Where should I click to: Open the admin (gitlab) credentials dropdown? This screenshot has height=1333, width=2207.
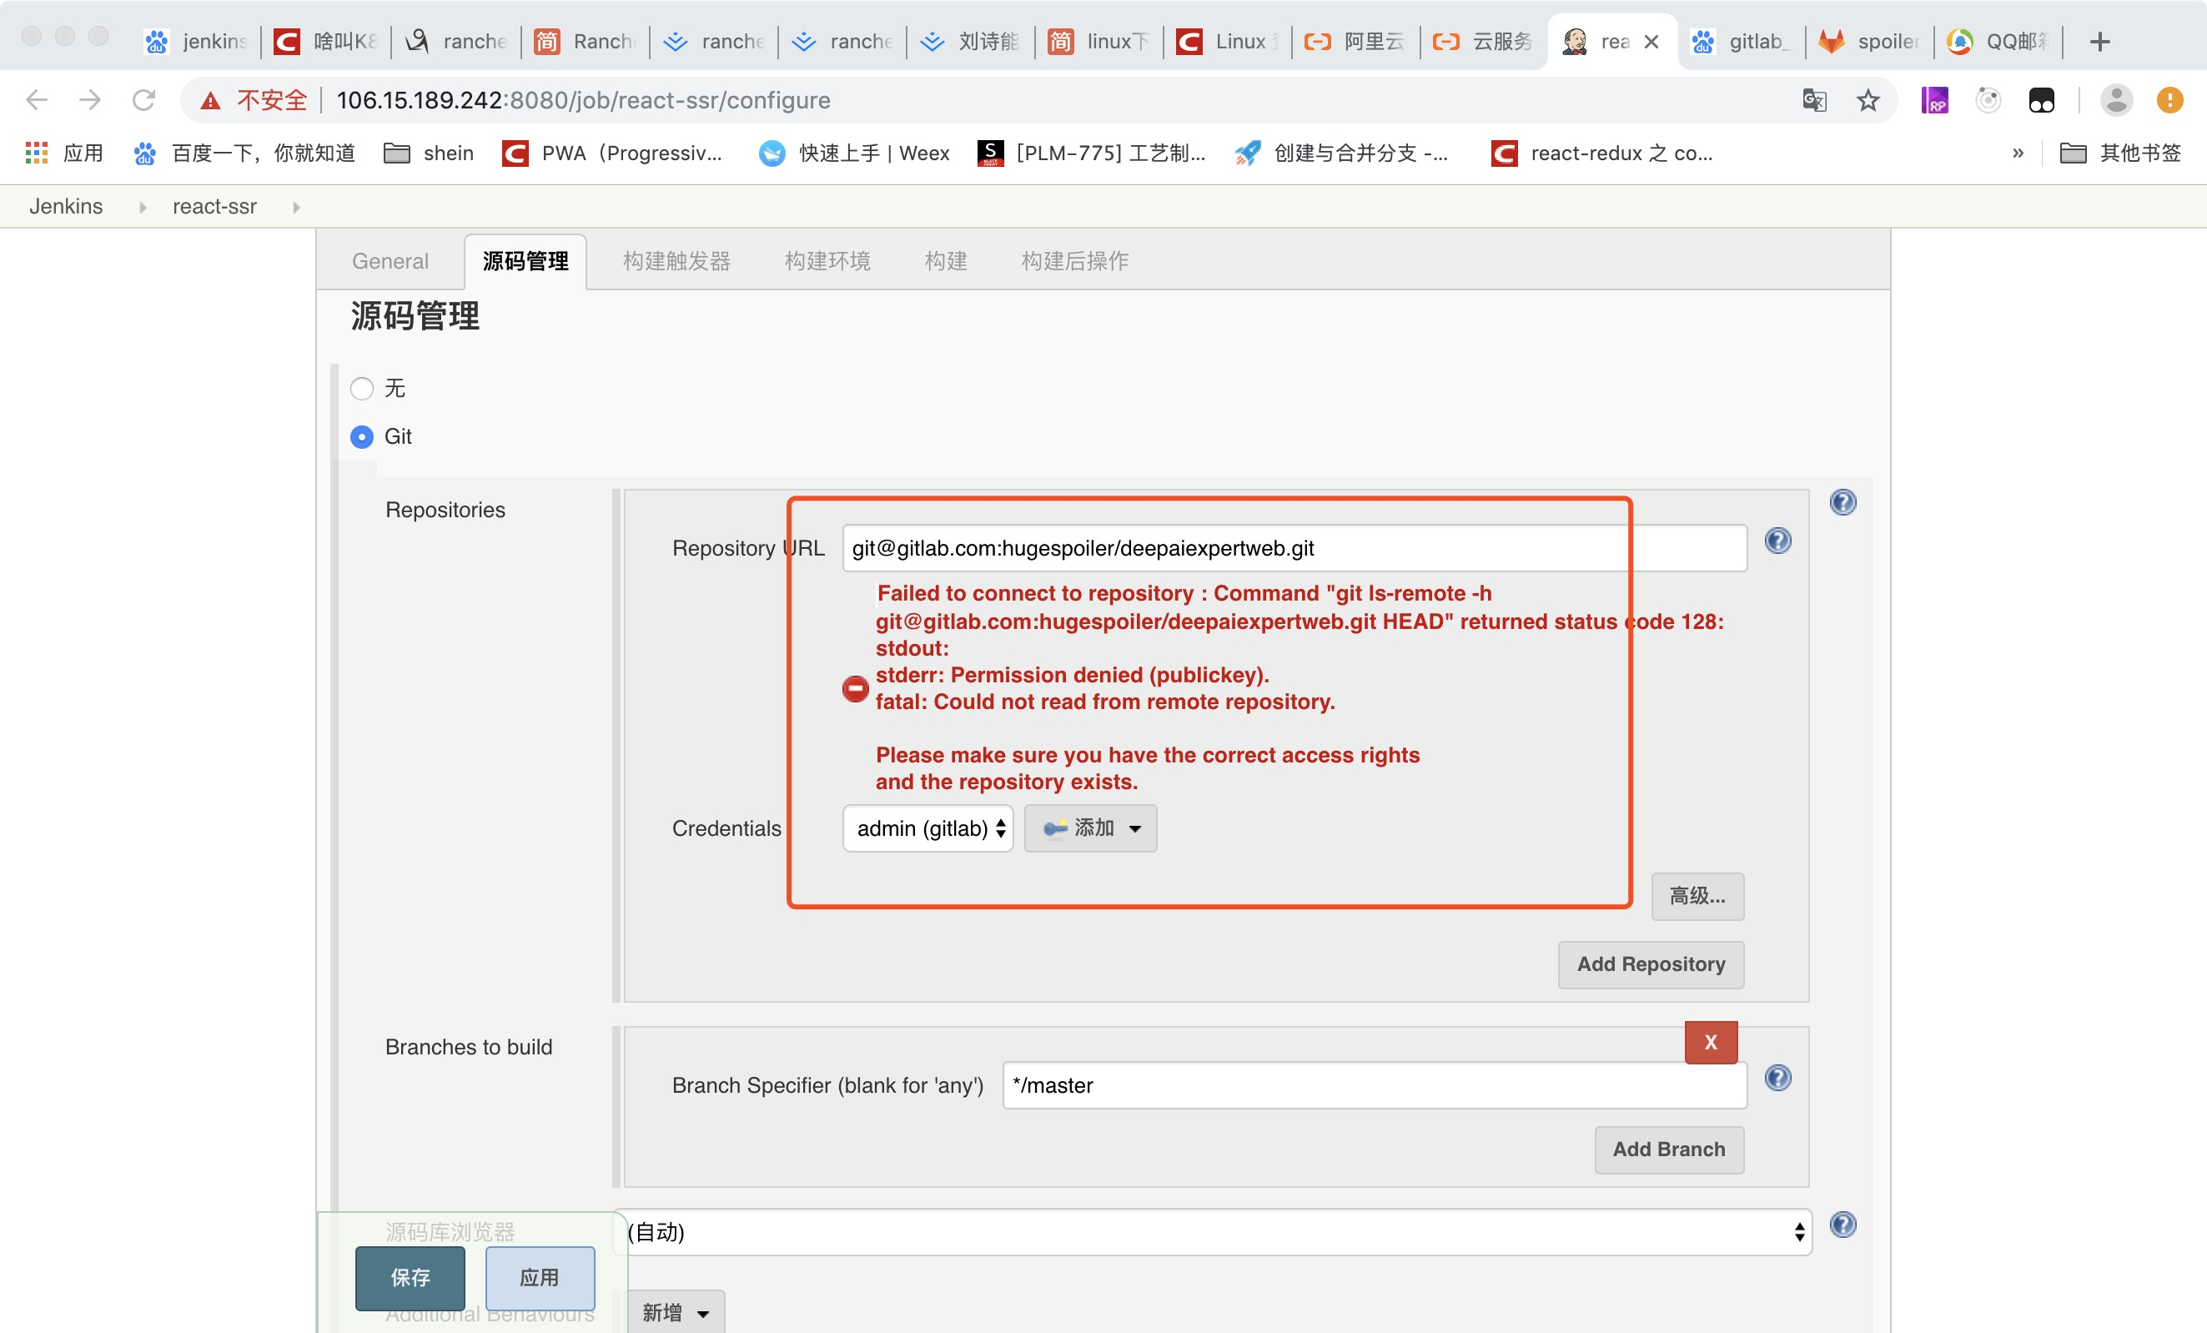click(927, 828)
